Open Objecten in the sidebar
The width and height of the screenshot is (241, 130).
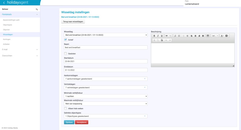pyautogui.click(x=6, y=30)
